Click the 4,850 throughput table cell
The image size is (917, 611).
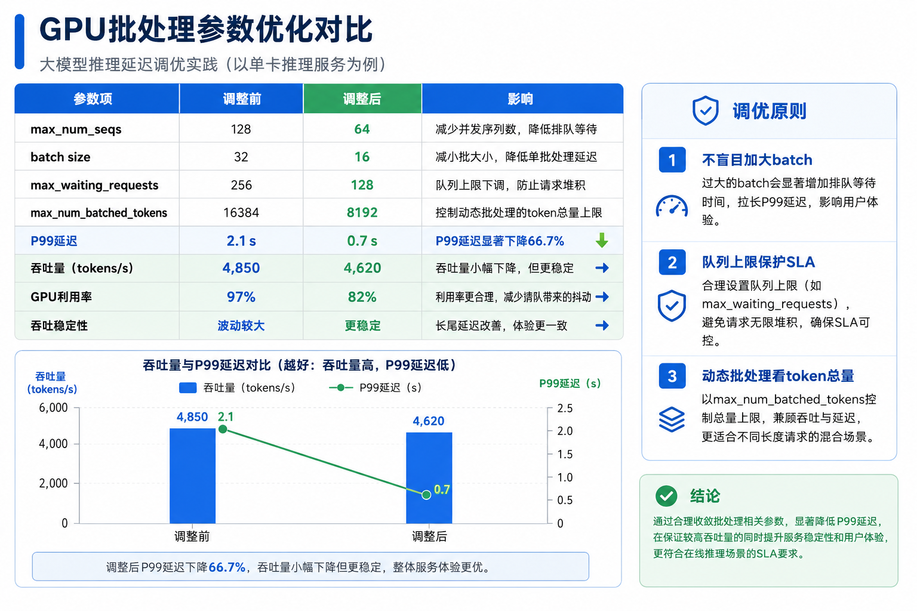[x=241, y=269]
